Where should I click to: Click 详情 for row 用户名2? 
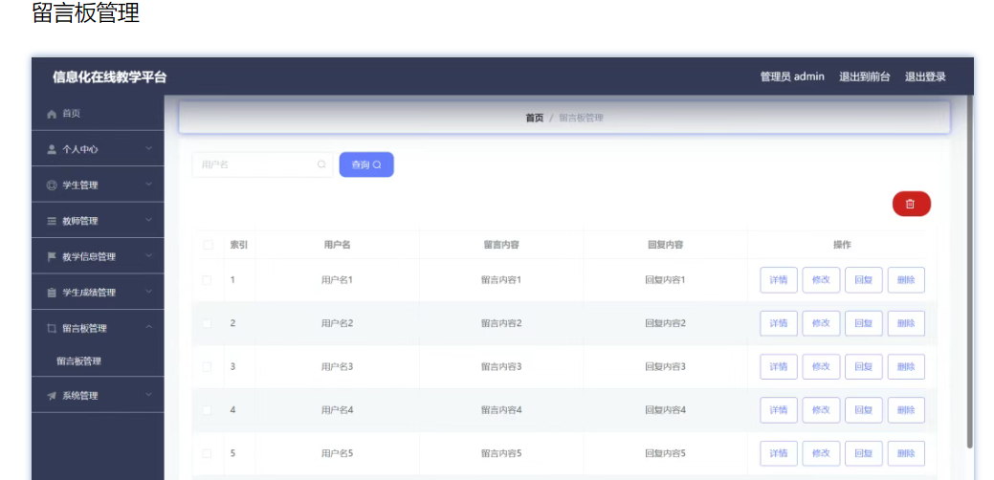tap(779, 323)
